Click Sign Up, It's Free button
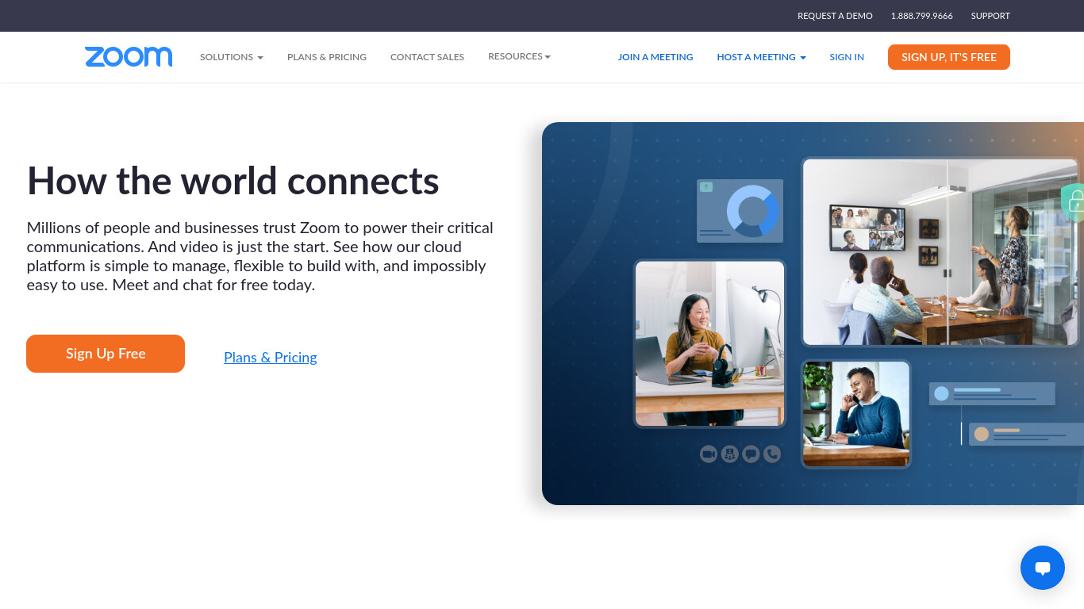The width and height of the screenshot is (1084, 609). pos(949,57)
